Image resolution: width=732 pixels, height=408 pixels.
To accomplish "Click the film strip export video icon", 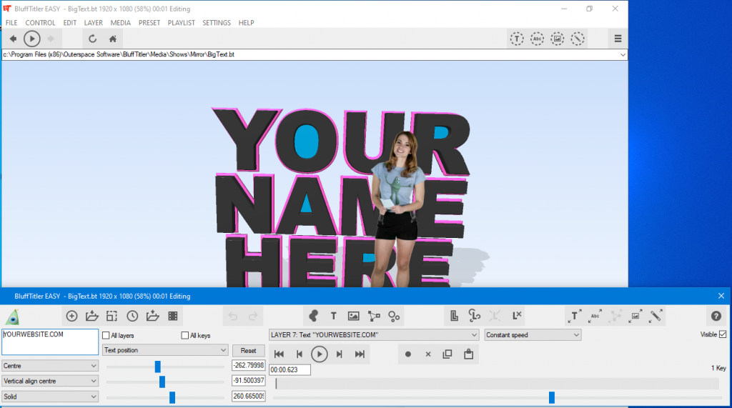I will click(172, 316).
